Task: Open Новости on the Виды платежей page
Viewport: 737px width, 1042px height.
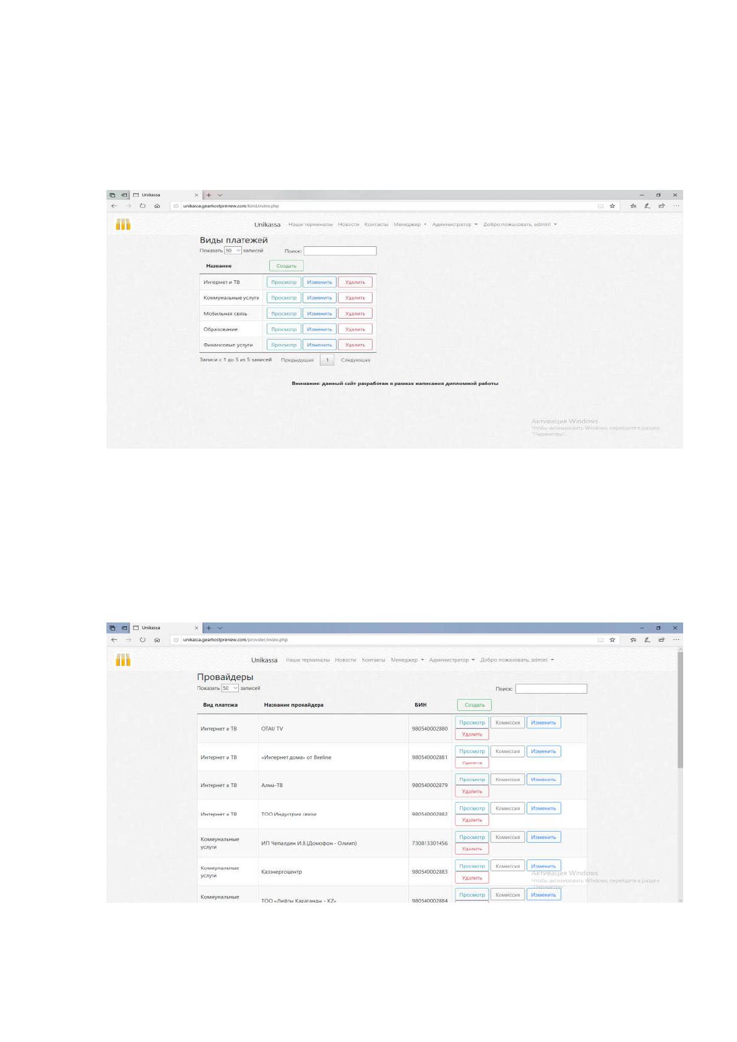Action: pos(348,224)
